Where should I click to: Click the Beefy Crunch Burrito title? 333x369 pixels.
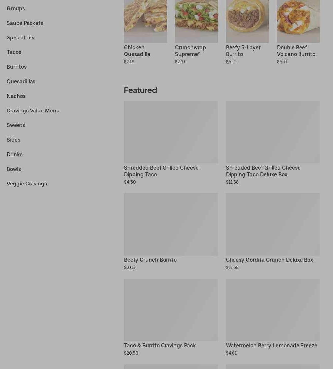[151, 260]
